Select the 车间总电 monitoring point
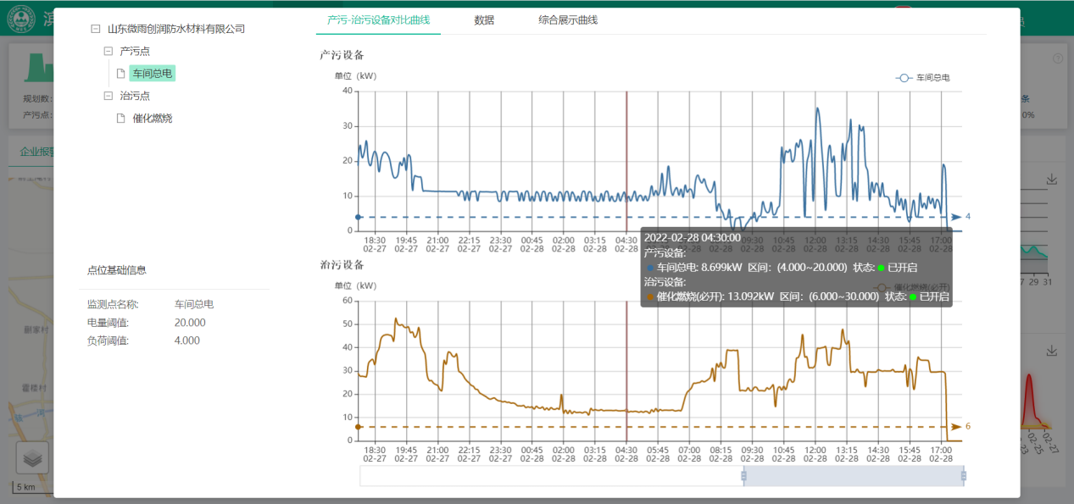The height and width of the screenshot is (504, 1074). pos(153,74)
